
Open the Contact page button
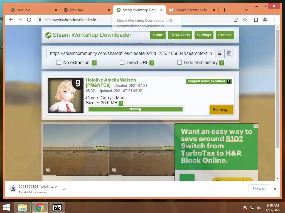[225, 35]
